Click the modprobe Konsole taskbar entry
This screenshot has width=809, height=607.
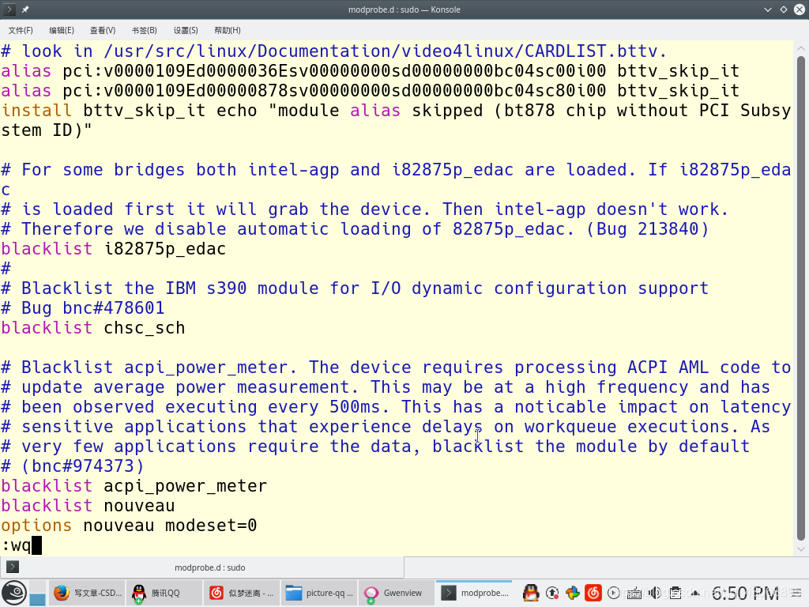(474, 593)
